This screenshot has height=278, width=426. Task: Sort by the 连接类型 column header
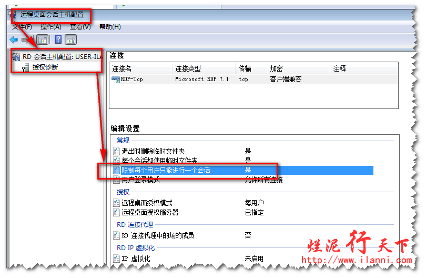point(204,68)
